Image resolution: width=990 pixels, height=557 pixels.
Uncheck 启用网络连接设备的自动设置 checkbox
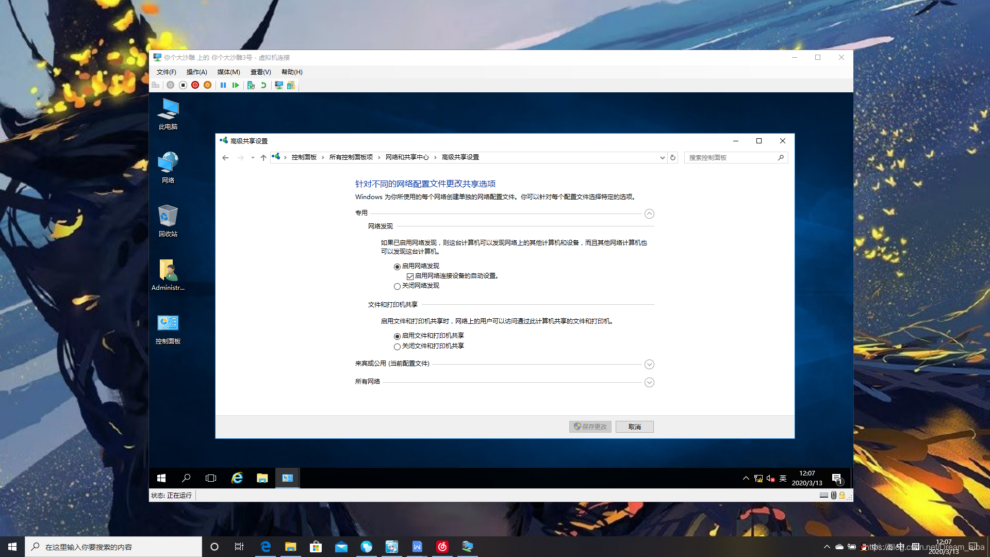click(x=410, y=276)
